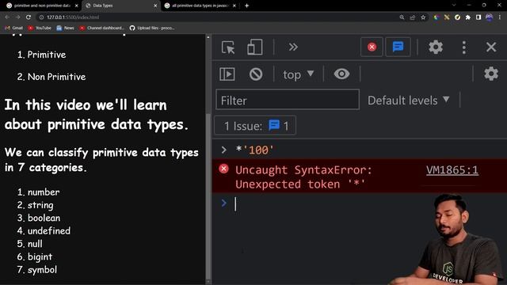
Task: View site information icon in address bar
Action: pos(41,17)
